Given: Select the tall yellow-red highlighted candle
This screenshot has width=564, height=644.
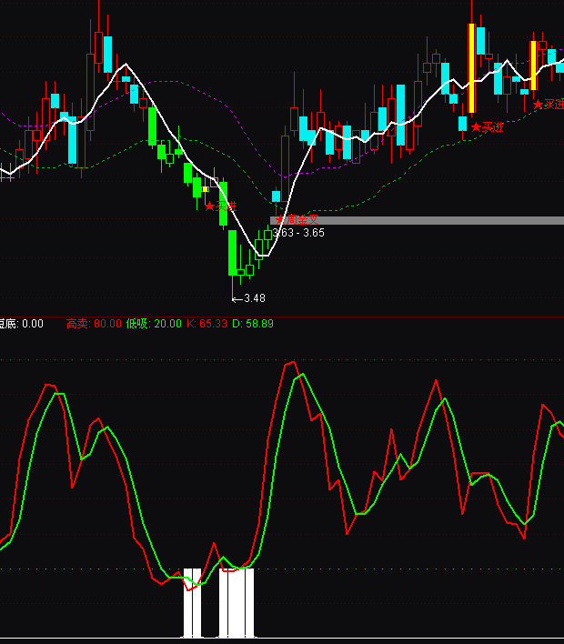Looking at the screenshot, I should 471,66.
